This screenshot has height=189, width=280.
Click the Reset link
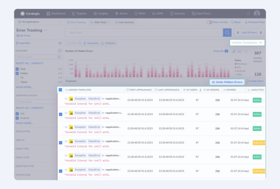(x=236, y=22)
